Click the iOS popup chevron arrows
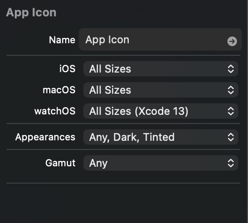248x223 pixels. coord(231,69)
